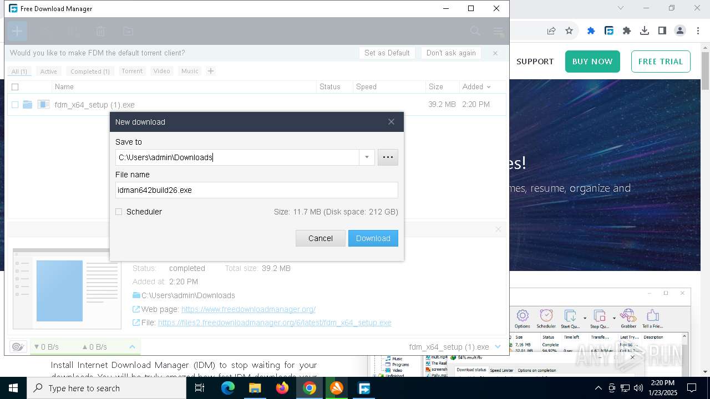The image size is (710, 399).
Task: Open Microsoft Edge from the taskbar
Action: 228,388
